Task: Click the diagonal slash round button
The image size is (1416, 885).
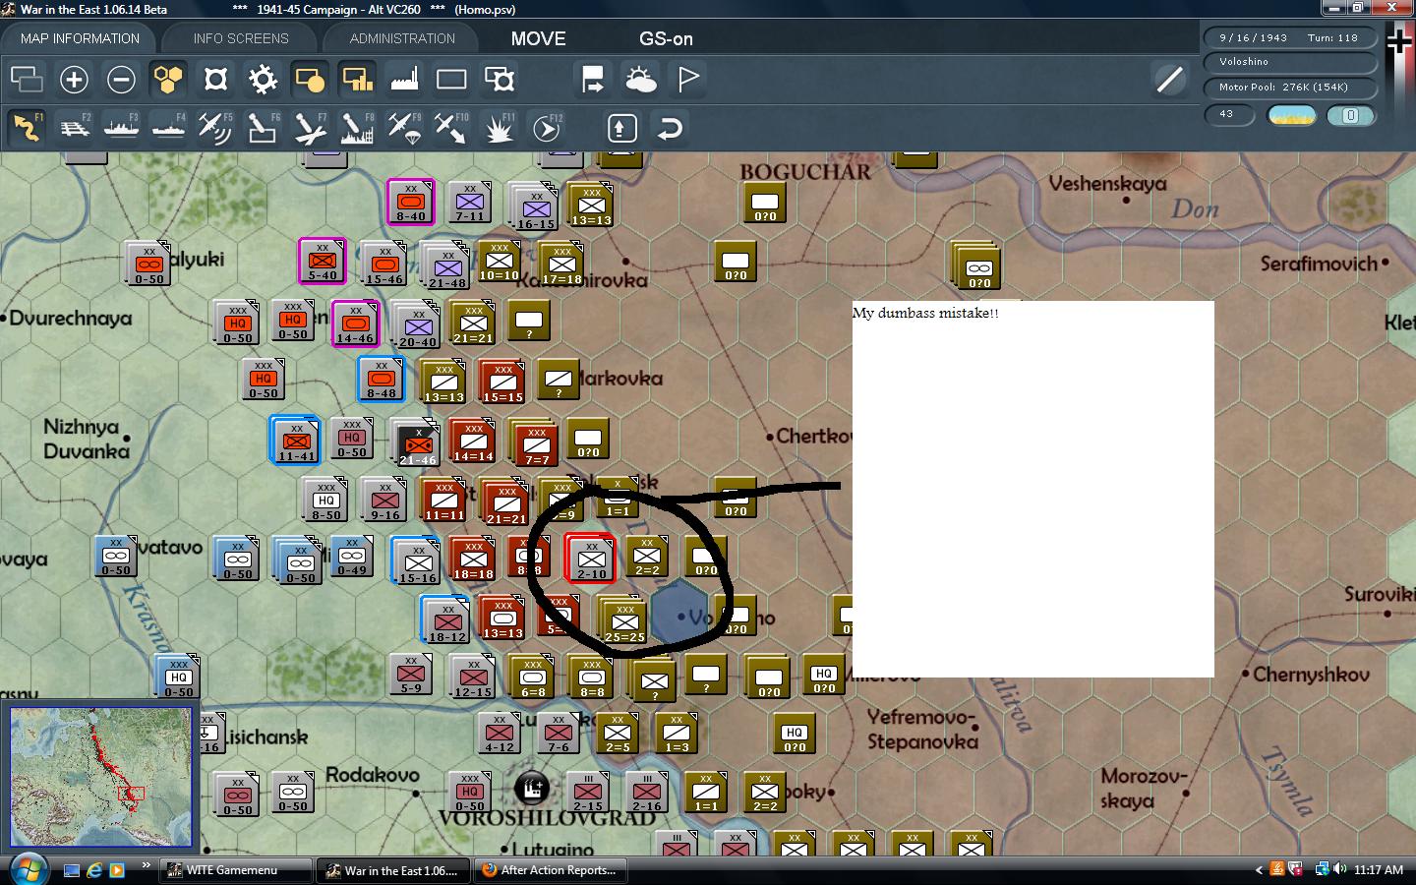Action: pyautogui.click(x=1169, y=79)
